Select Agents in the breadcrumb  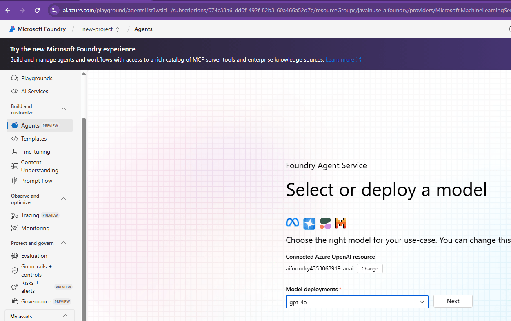coord(143,29)
